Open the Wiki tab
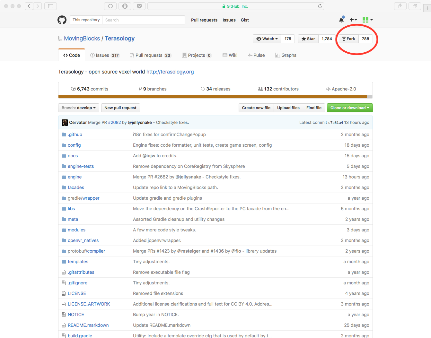Screen dimensions: 431x338 click(230, 55)
